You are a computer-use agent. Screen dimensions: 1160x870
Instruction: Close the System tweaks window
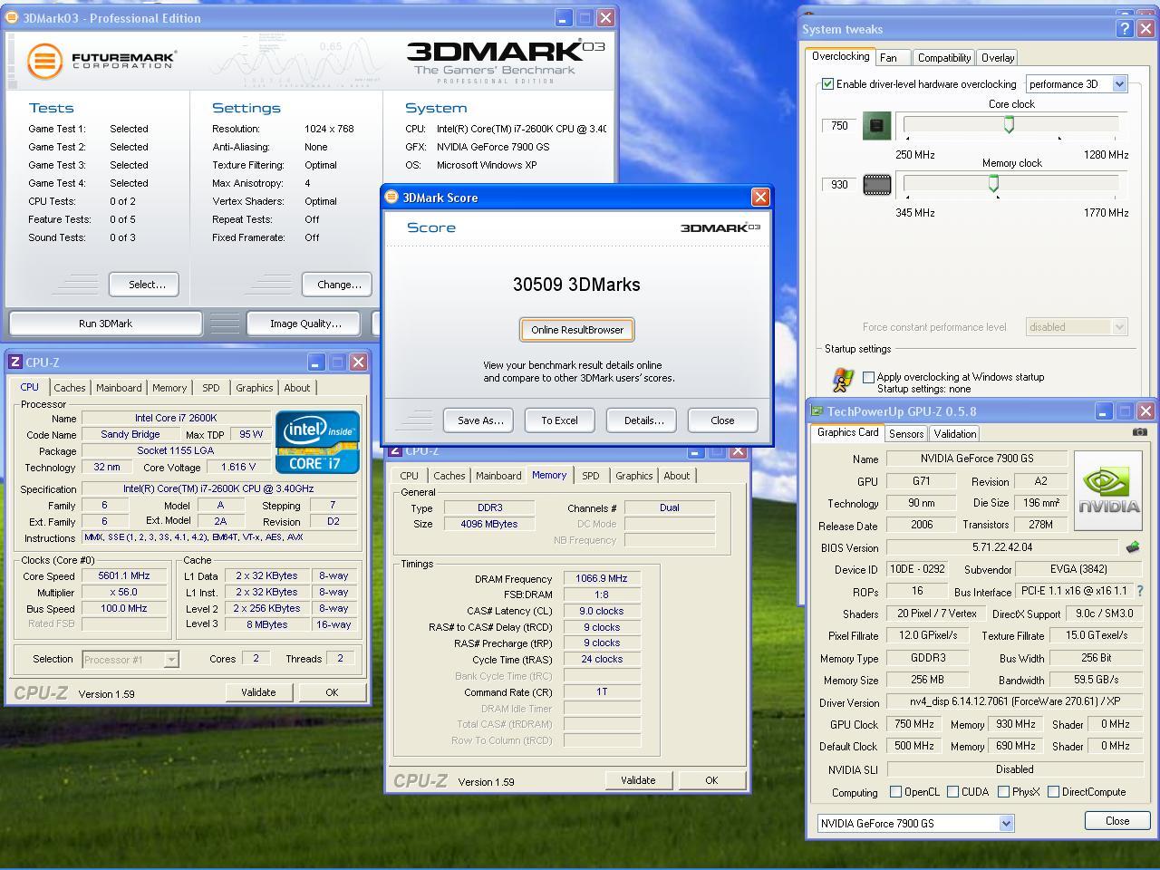[x=1145, y=28]
